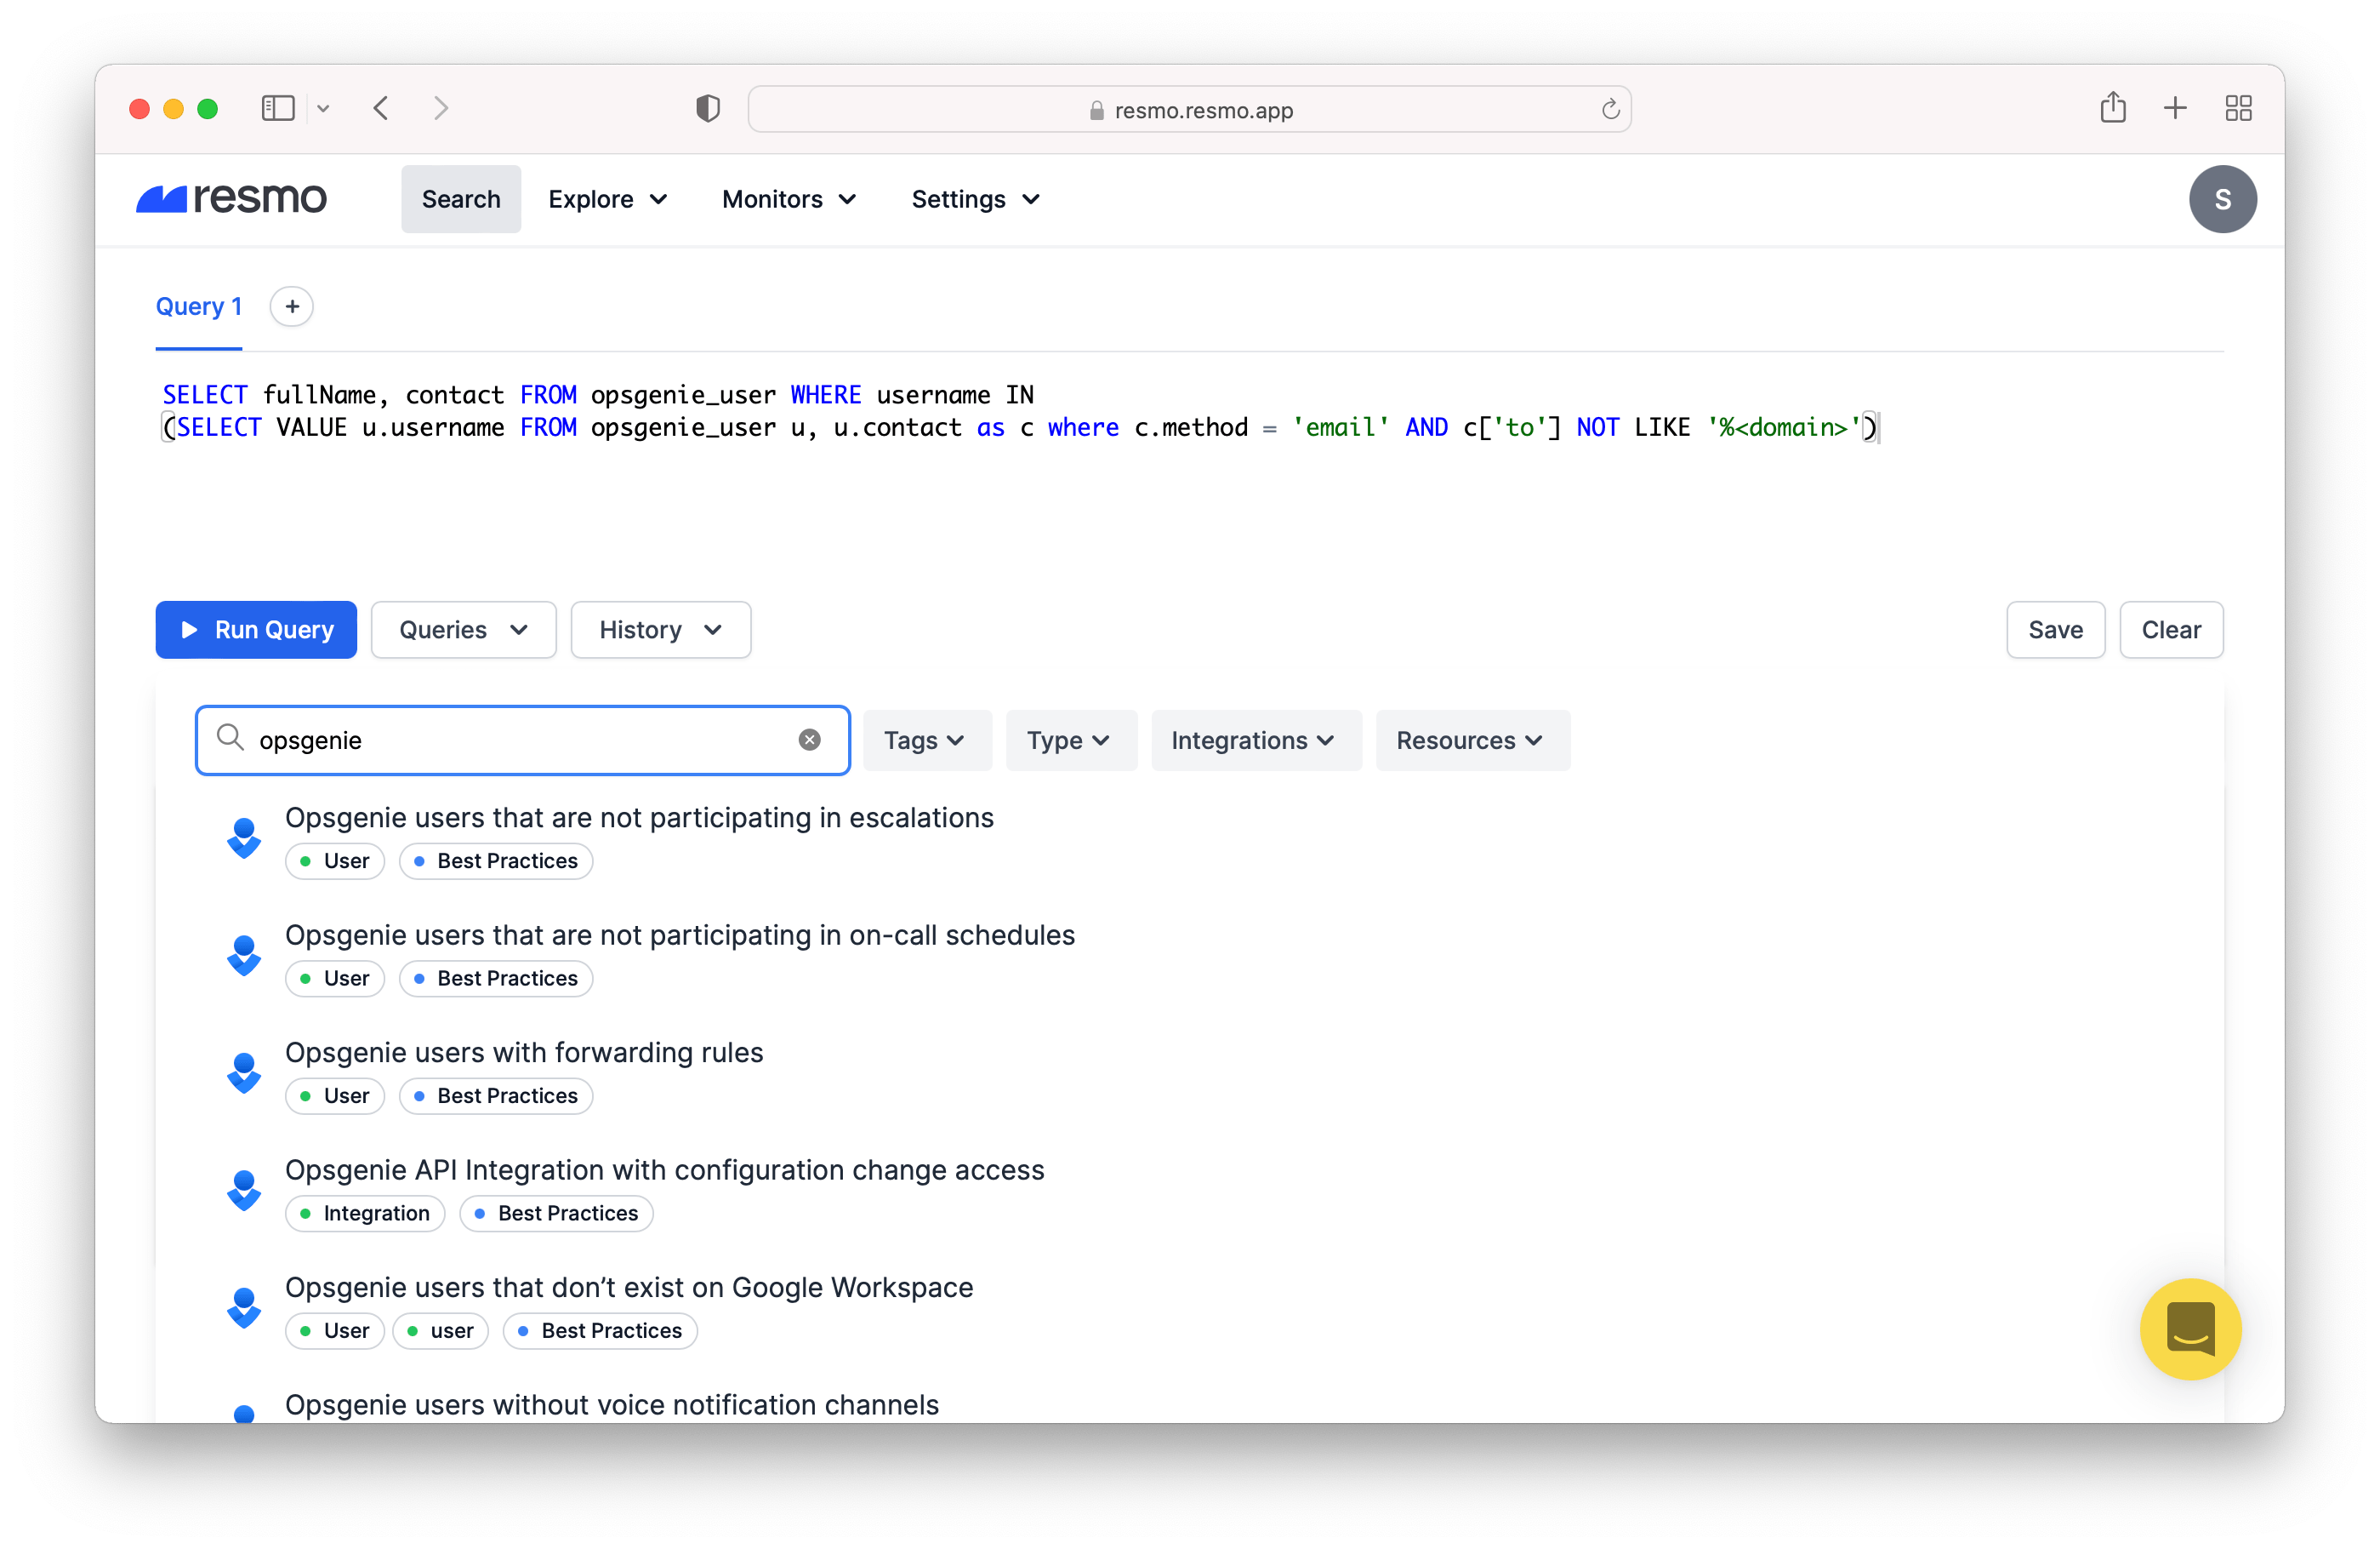This screenshot has height=1549, width=2380.
Task: Click the Opsgenie icon beside the forwarding rules query
Action: [243, 1072]
